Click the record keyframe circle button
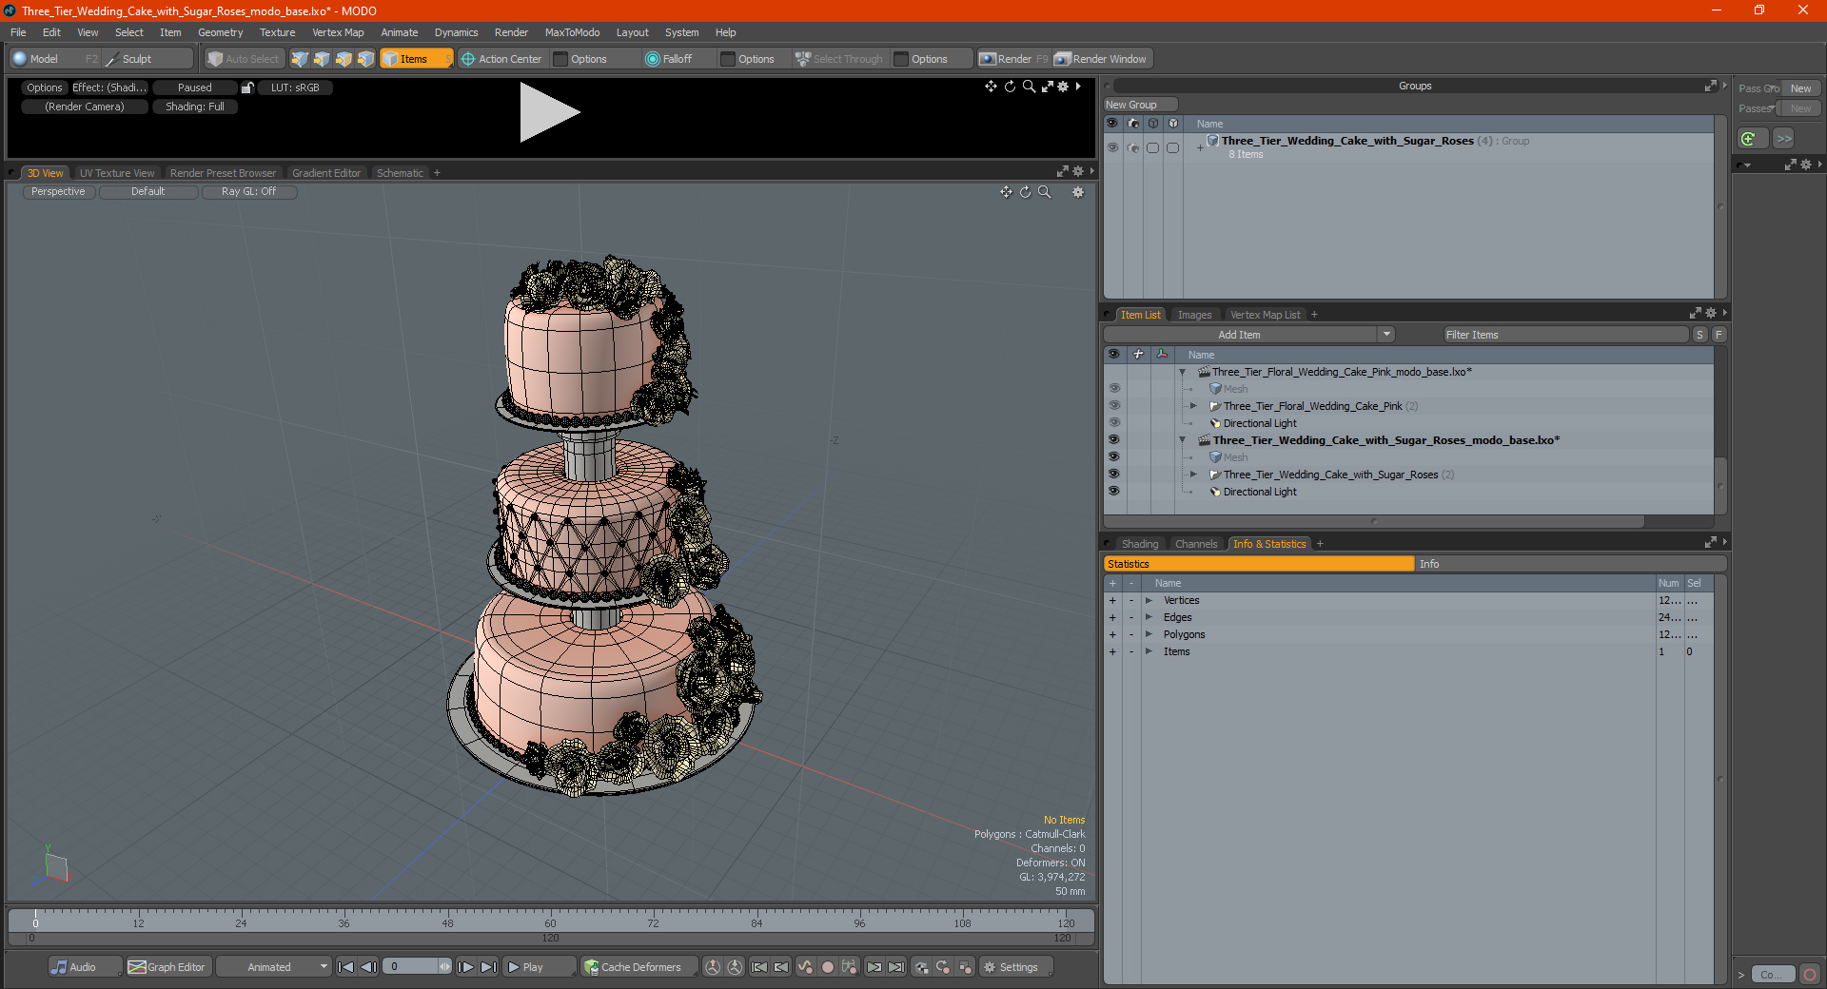 click(828, 967)
